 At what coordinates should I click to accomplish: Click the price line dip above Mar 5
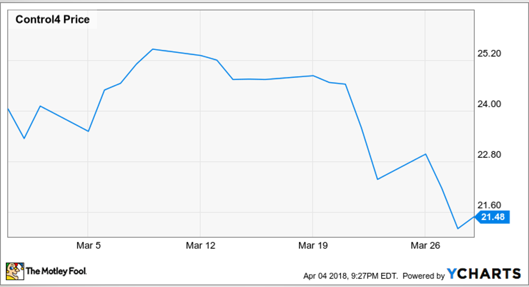tap(88, 131)
